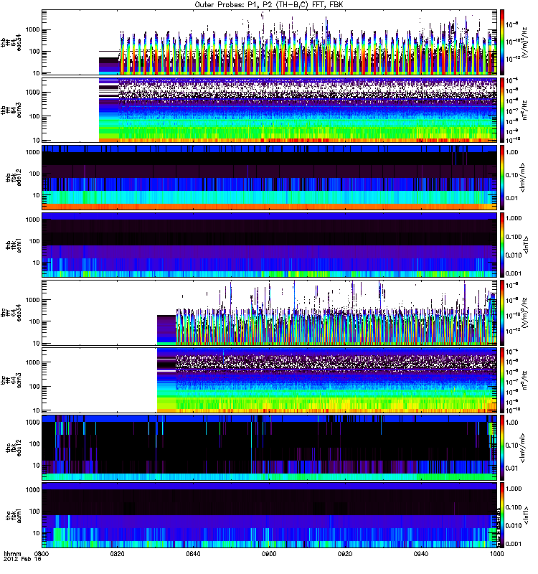The height and width of the screenshot is (574, 538).
Task: Click the thc FFT scm3 magnetic spectrogram panel
Action: pyautogui.click(x=270, y=380)
